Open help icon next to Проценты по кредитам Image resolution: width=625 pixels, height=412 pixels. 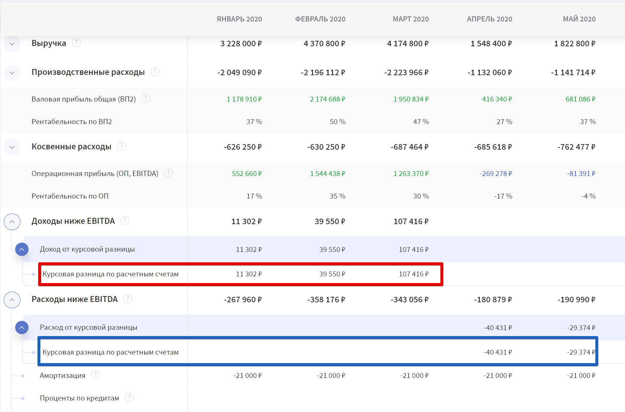129,398
